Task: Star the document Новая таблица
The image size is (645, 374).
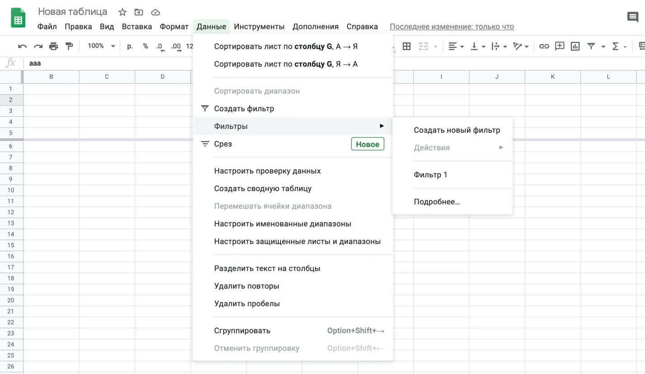Action: 122,12
